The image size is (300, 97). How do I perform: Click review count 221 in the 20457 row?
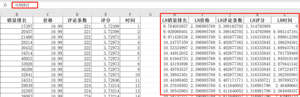(x=77, y=31)
